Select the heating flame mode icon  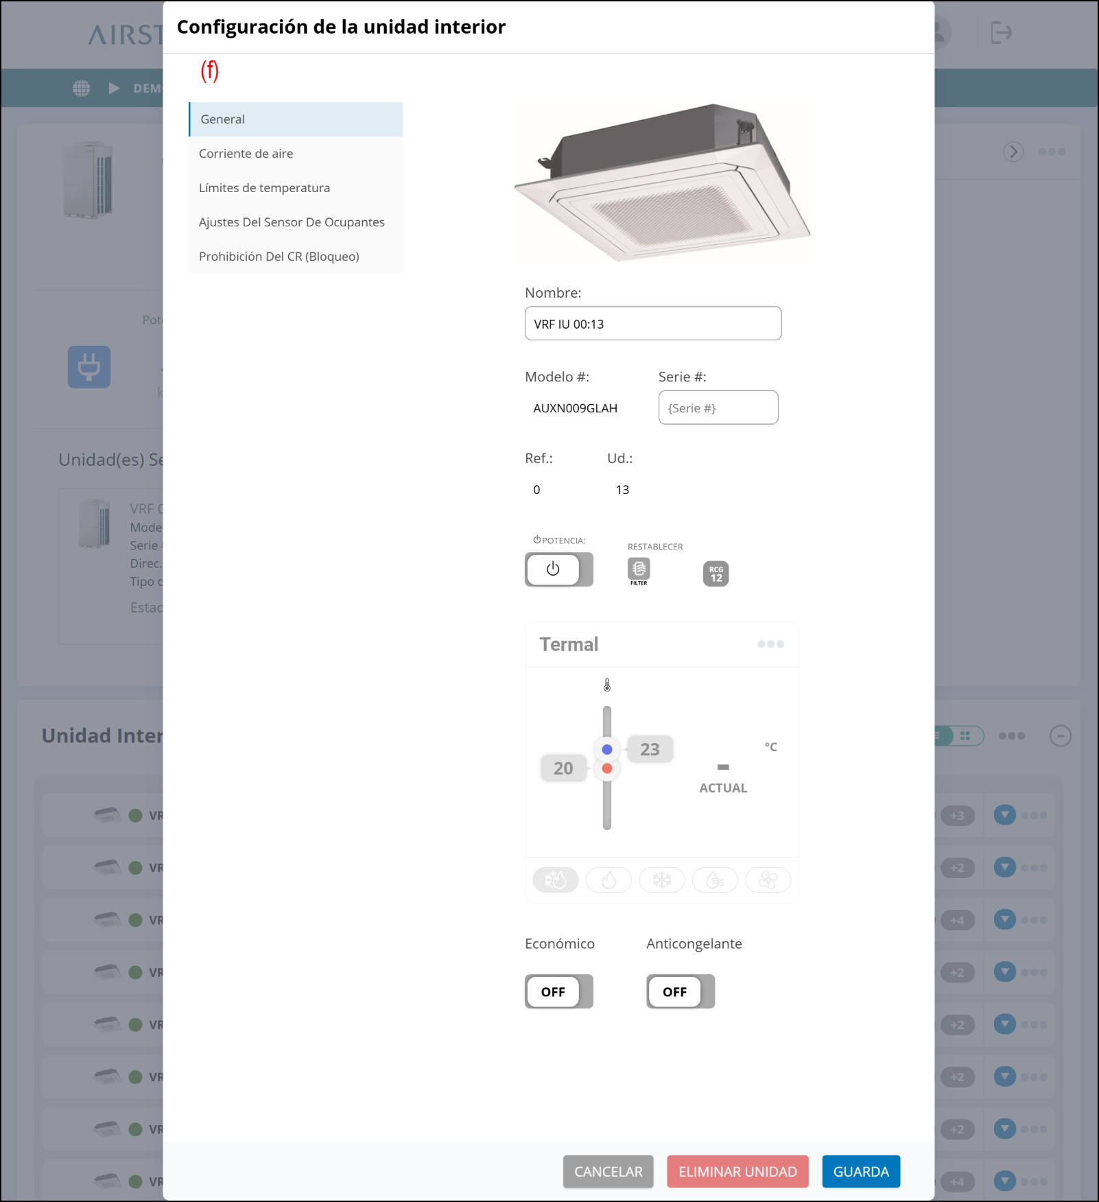pyautogui.click(x=608, y=880)
